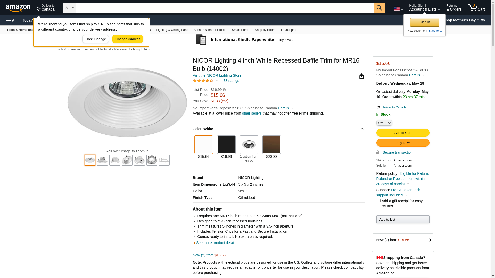Screen dimensions: 495x278
Task: Select the black color swatch
Action: 226,145
